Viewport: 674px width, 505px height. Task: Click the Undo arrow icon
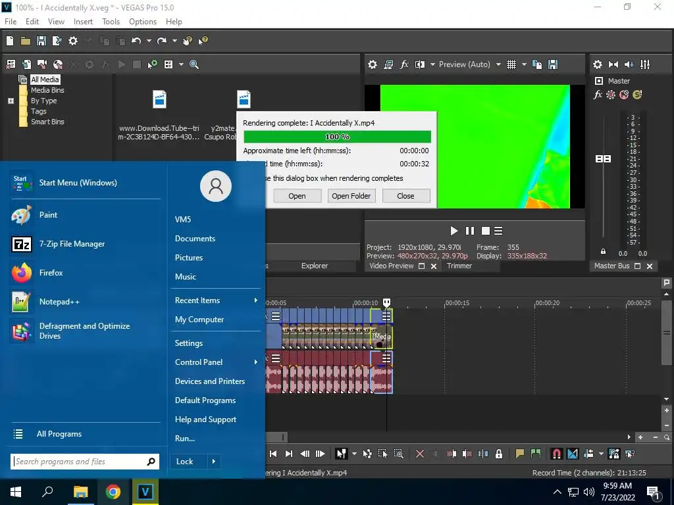click(x=136, y=41)
